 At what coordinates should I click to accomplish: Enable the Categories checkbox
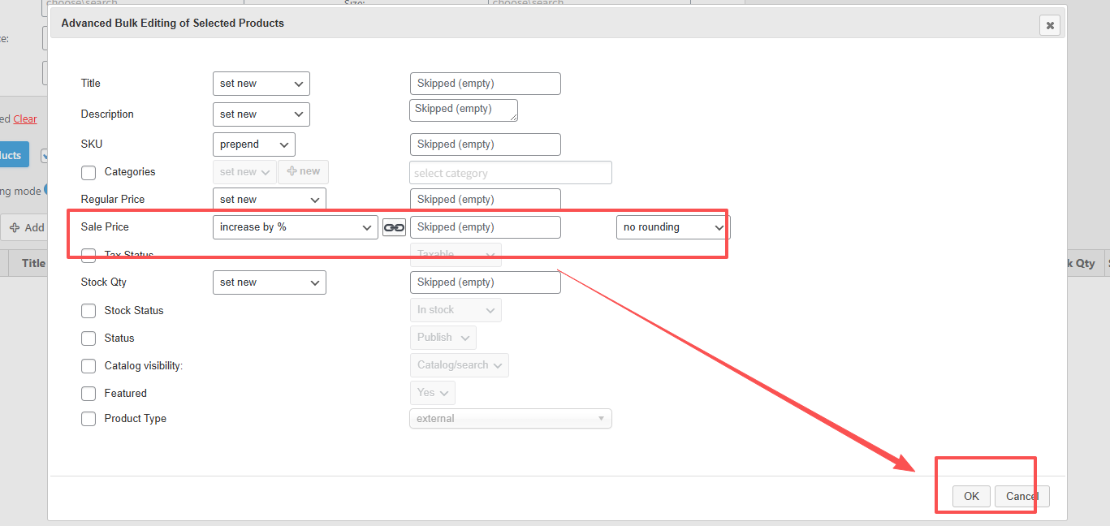88,172
